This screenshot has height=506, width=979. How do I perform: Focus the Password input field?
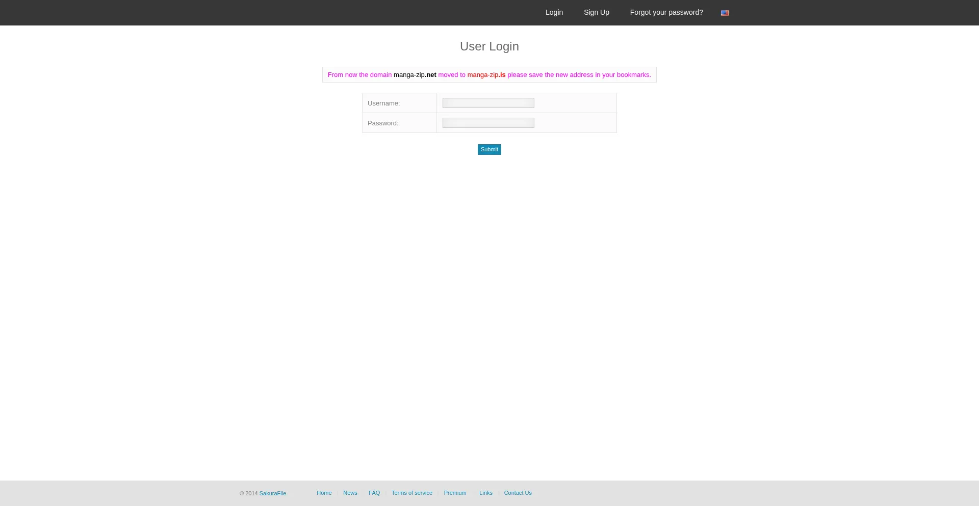pos(488,123)
